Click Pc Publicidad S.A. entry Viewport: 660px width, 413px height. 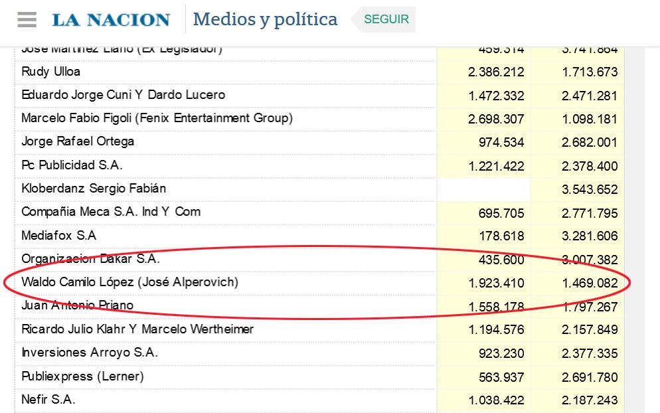coord(72,165)
